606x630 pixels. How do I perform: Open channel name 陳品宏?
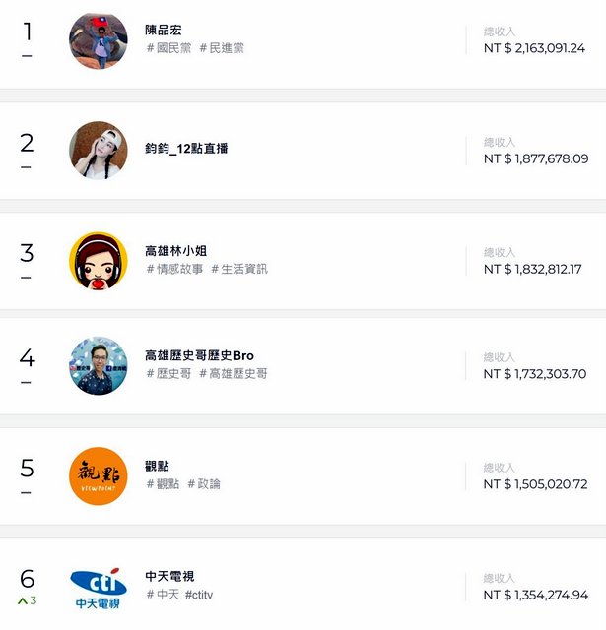(x=164, y=31)
